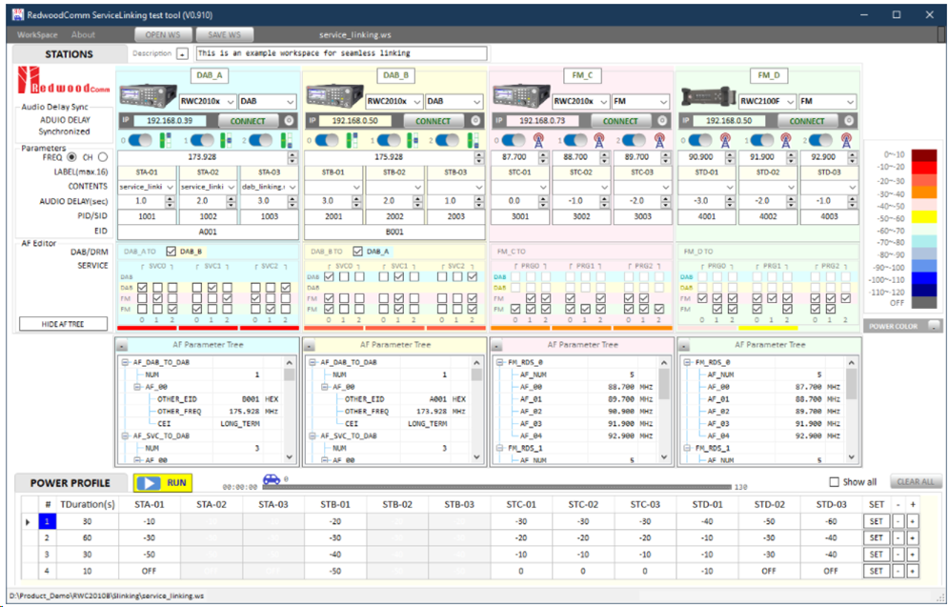Screen dimensions: 948x607
Task: Enable the Show all checkbox
Action: 835,482
